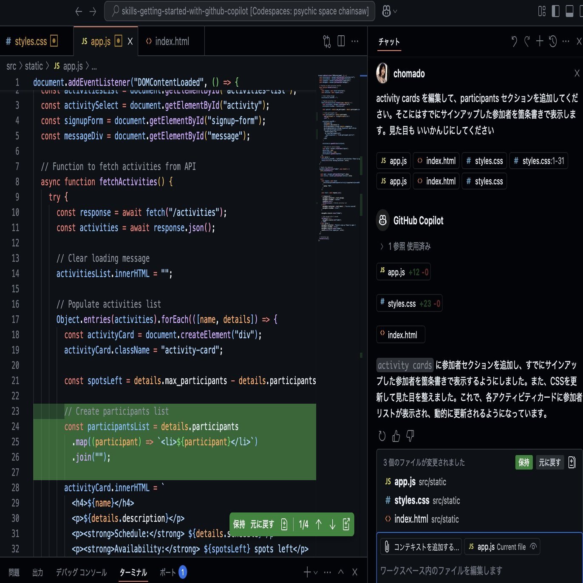583x583 pixels.
Task: Maximize the panel with the up chevron
Action: 341,572
